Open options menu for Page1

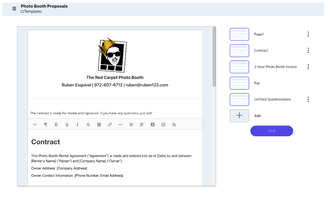[308, 34]
